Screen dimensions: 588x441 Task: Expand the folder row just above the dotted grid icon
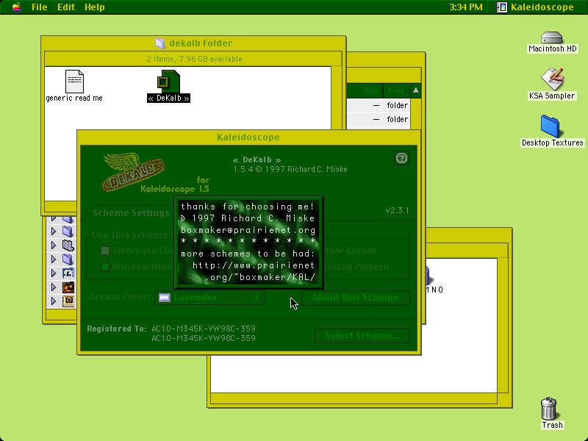pos(54,232)
